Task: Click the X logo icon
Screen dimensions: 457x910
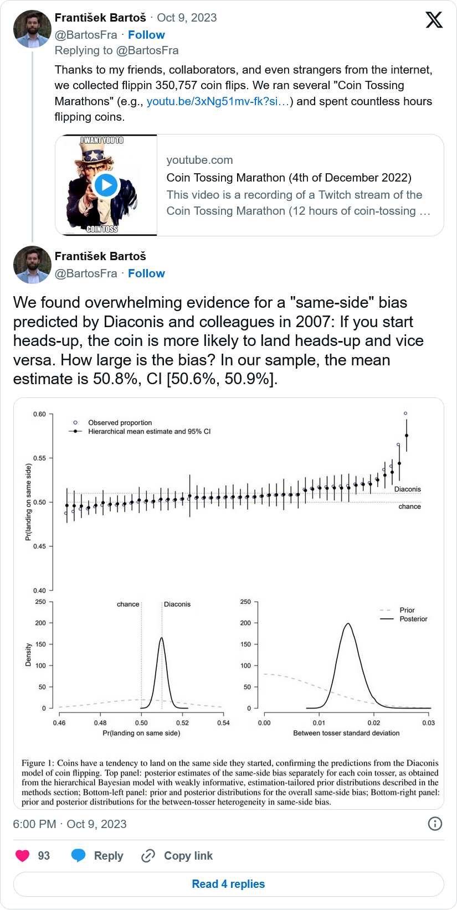Action: coord(434,20)
